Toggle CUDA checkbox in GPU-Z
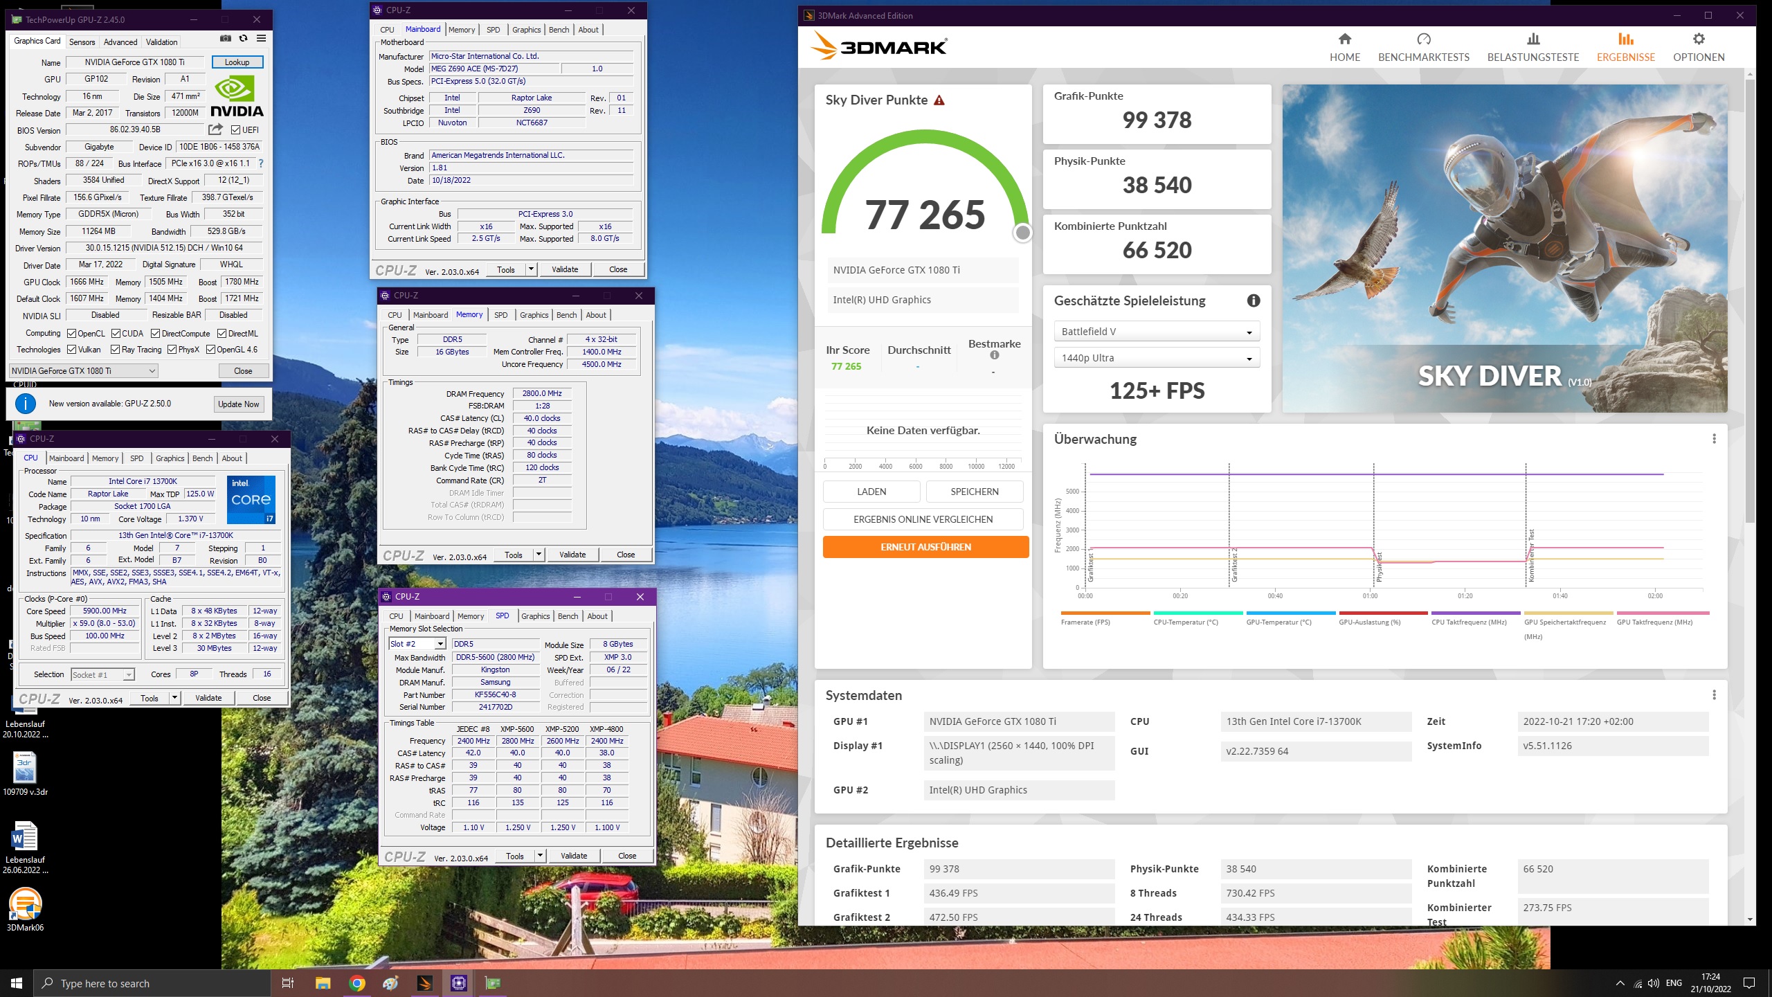The image size is (1772, 997). [x=116, y=334]
